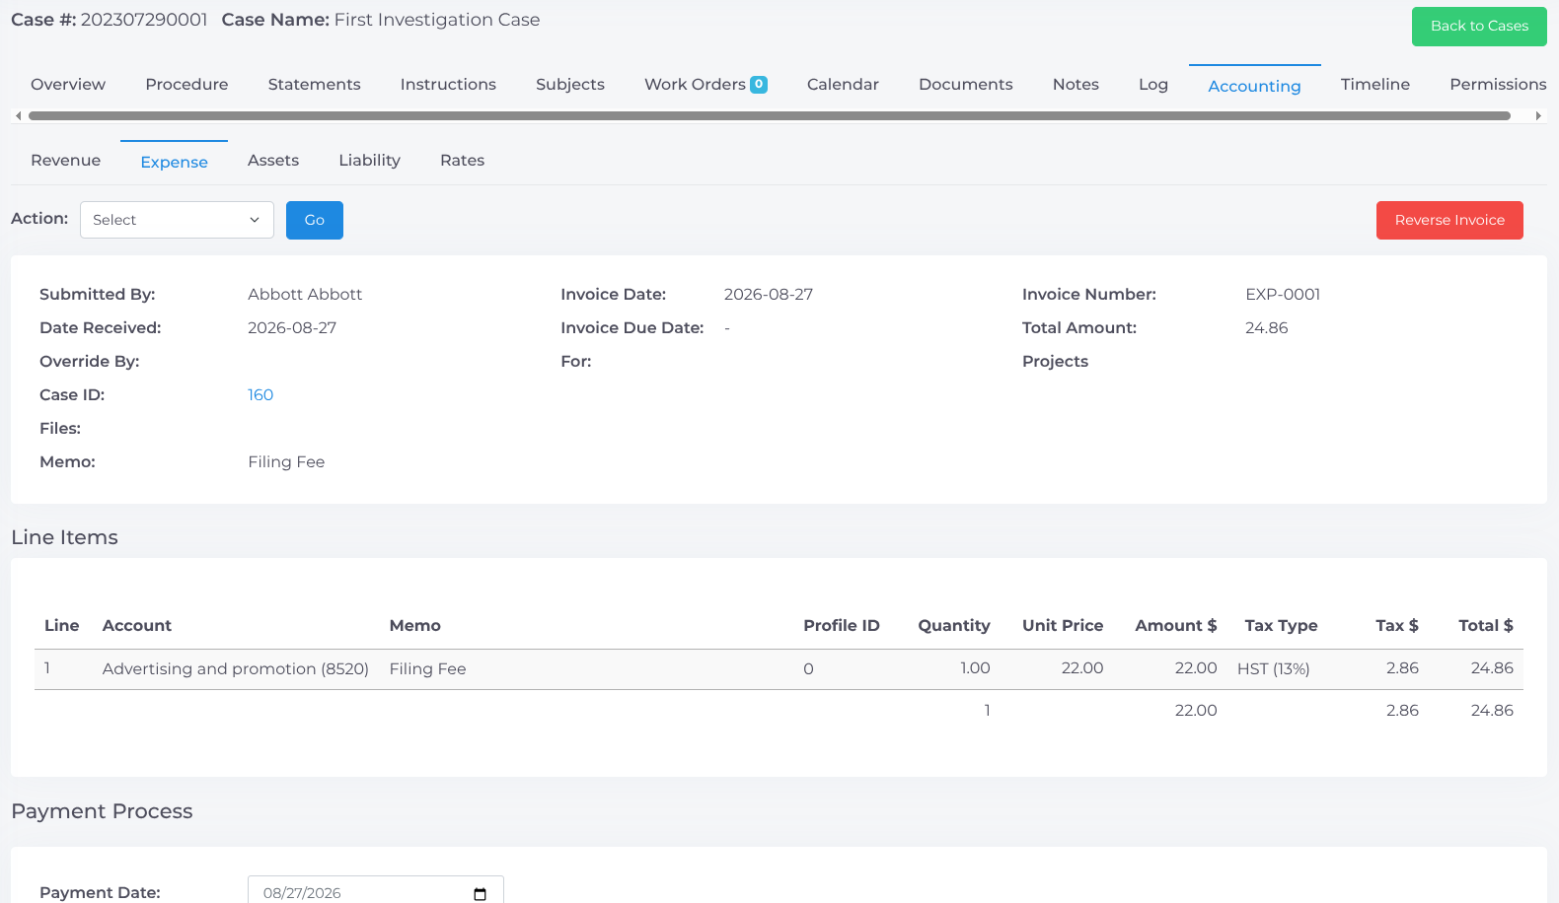Open Case ID link 160
This screenshot has width=1559, height=903.
pos(260,394)
